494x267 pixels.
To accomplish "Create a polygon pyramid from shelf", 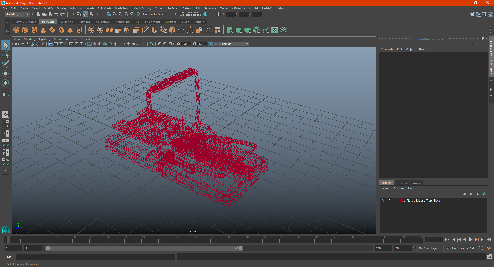I will tap(70, 30).
